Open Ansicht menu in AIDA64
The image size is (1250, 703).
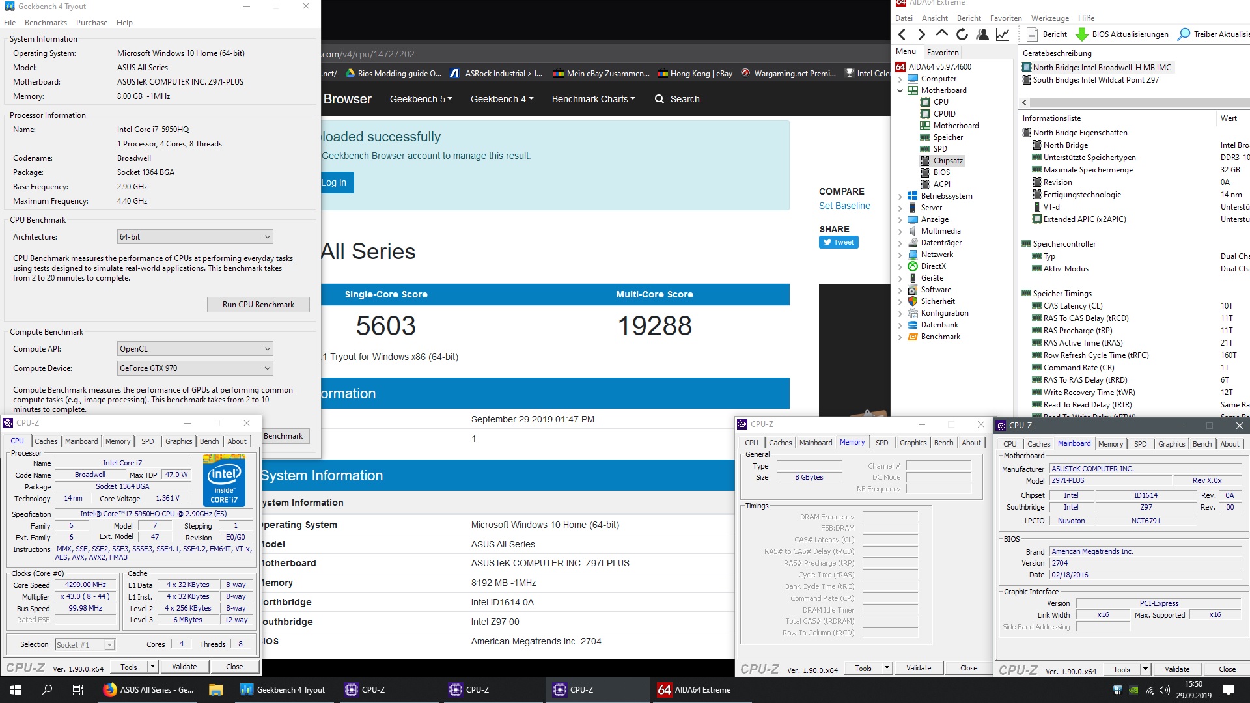[934, 18]
